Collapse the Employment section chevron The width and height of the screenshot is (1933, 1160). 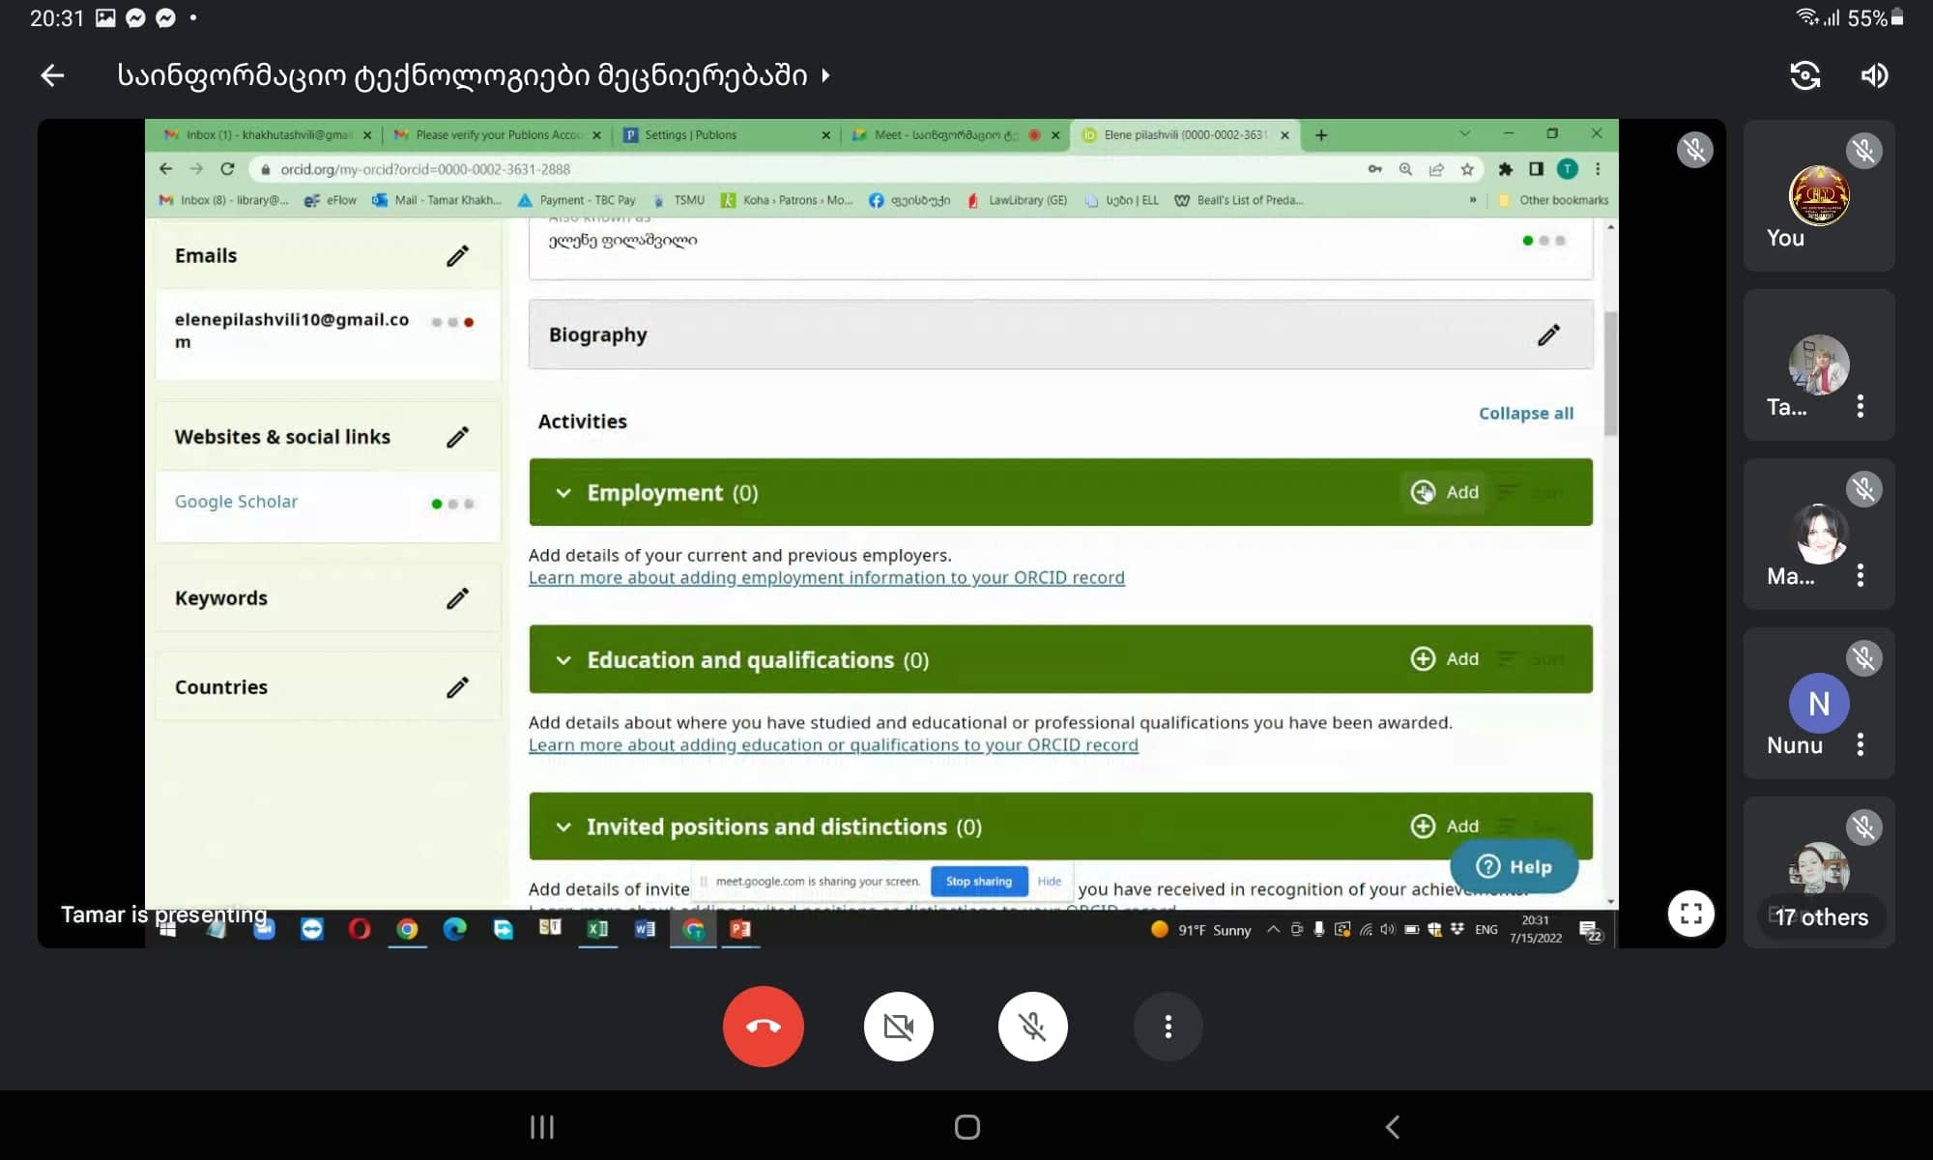[563, 493]
